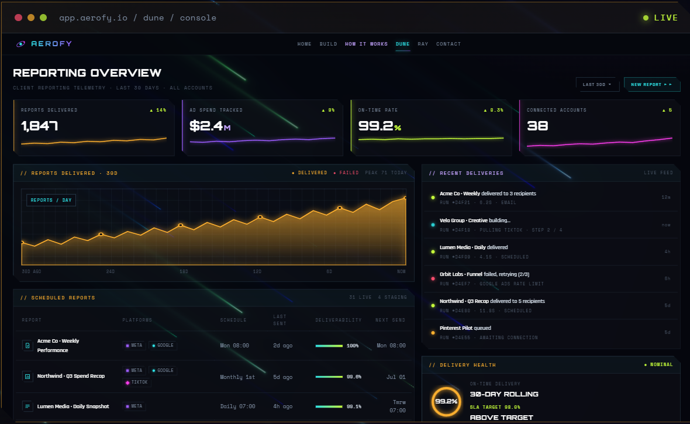Click the red status dot for Orbit Labs
The height and width of the screenshot is (424, 690).
pyautogui.click(x=433, y=279)
